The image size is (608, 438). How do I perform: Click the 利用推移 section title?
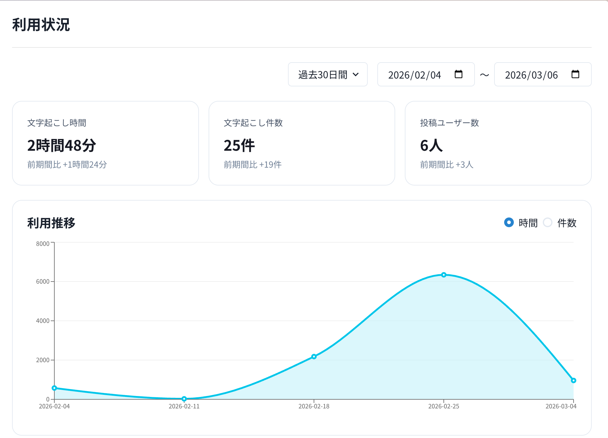[51, 224]
